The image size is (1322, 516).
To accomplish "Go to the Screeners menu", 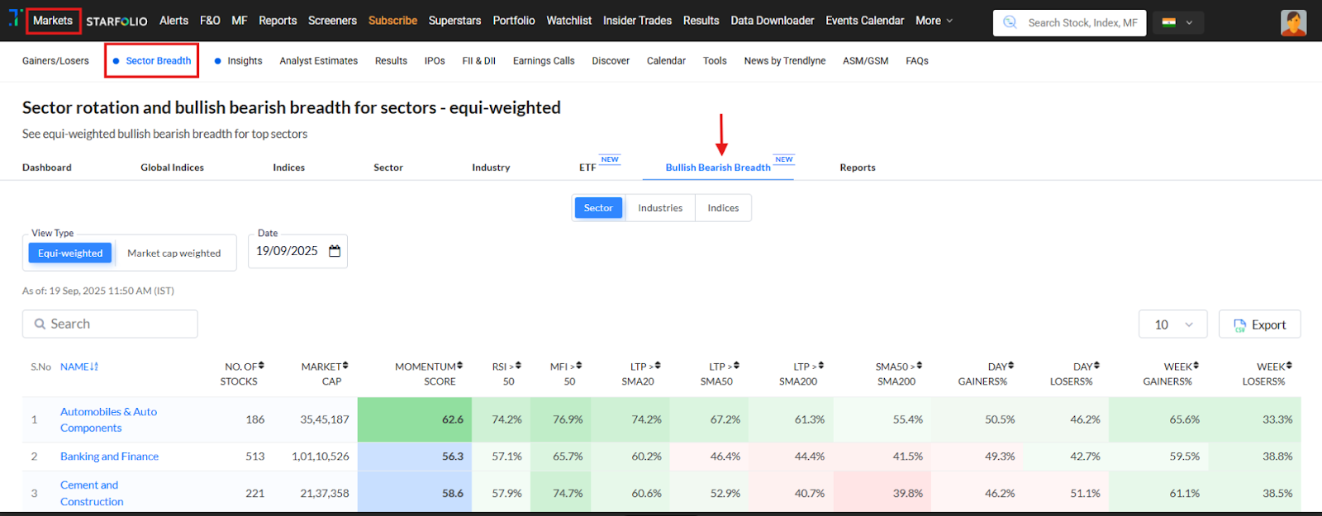I will (332, 21).
